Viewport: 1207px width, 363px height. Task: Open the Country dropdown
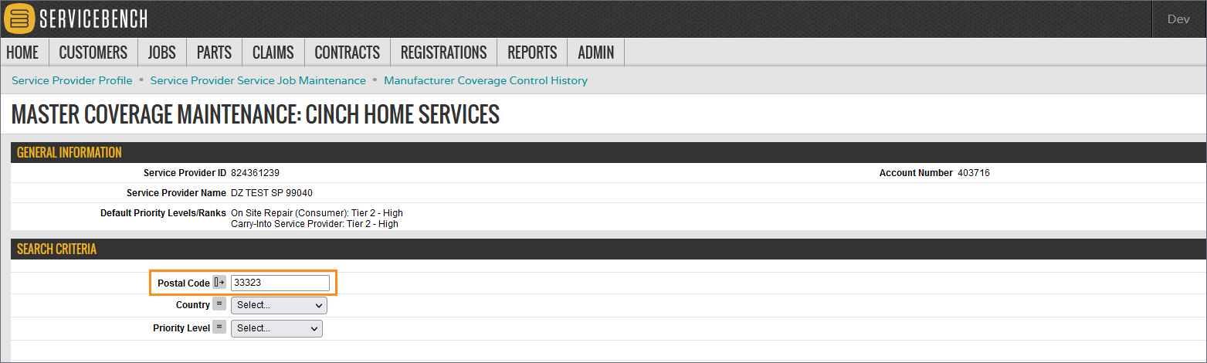click(279, 305)
